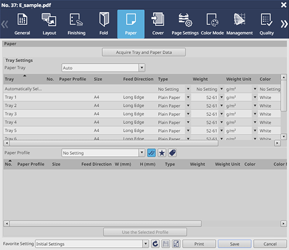Open the Cover settings icon
The image size is (289, 250).
[158, 20]
